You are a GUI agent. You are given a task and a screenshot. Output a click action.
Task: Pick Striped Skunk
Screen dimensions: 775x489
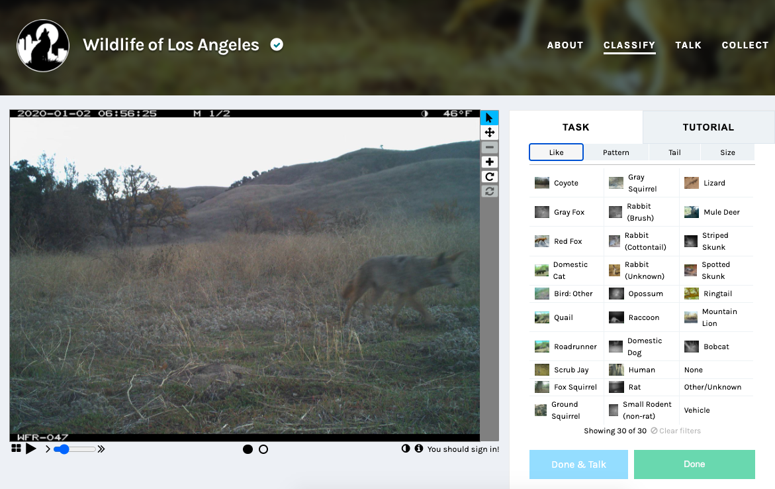717,242
